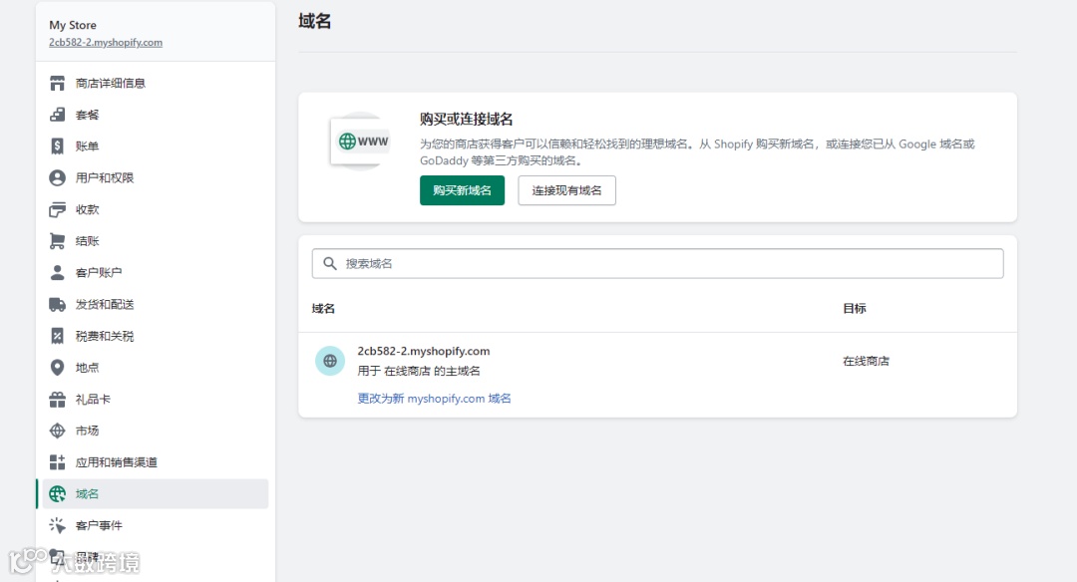The image size is (1077, 582).
Task: Click the 用户和权限 user icon
Action: click(58, 177)
